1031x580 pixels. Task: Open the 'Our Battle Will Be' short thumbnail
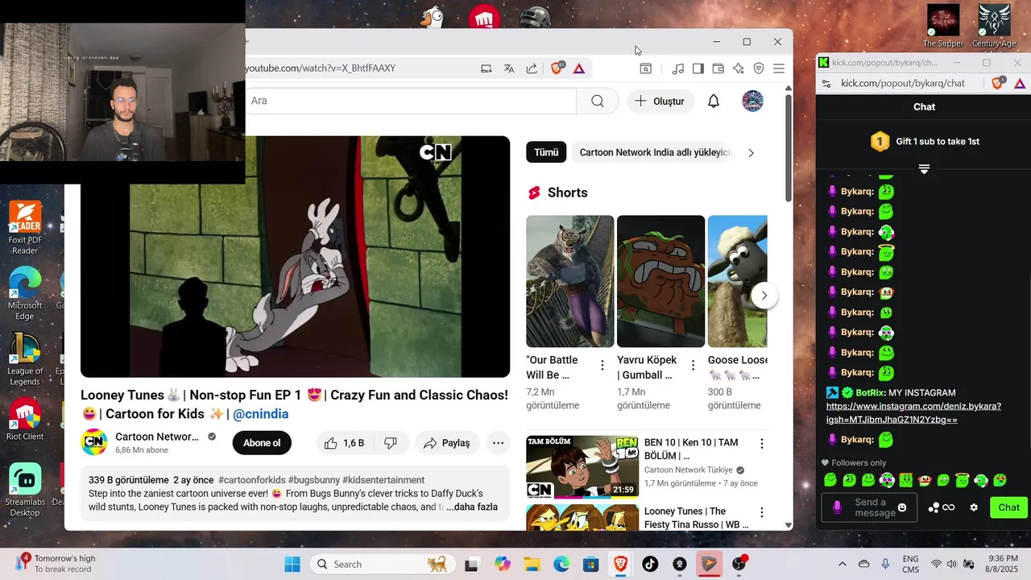[570, 281]
